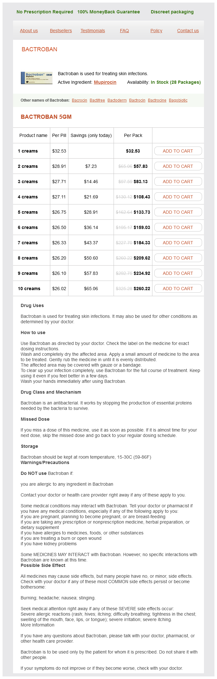
Task: Add 6 creams pack to cart
Action: click(x=178, y=227)
